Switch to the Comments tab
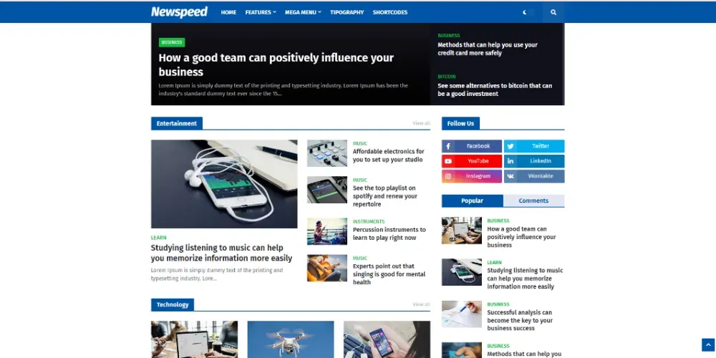This screenshot has height=358, width=716. point(534,201)
